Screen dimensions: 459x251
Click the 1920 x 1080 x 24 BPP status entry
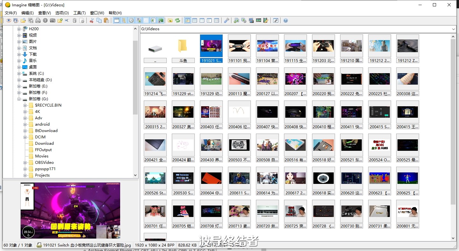click(155, 245)
